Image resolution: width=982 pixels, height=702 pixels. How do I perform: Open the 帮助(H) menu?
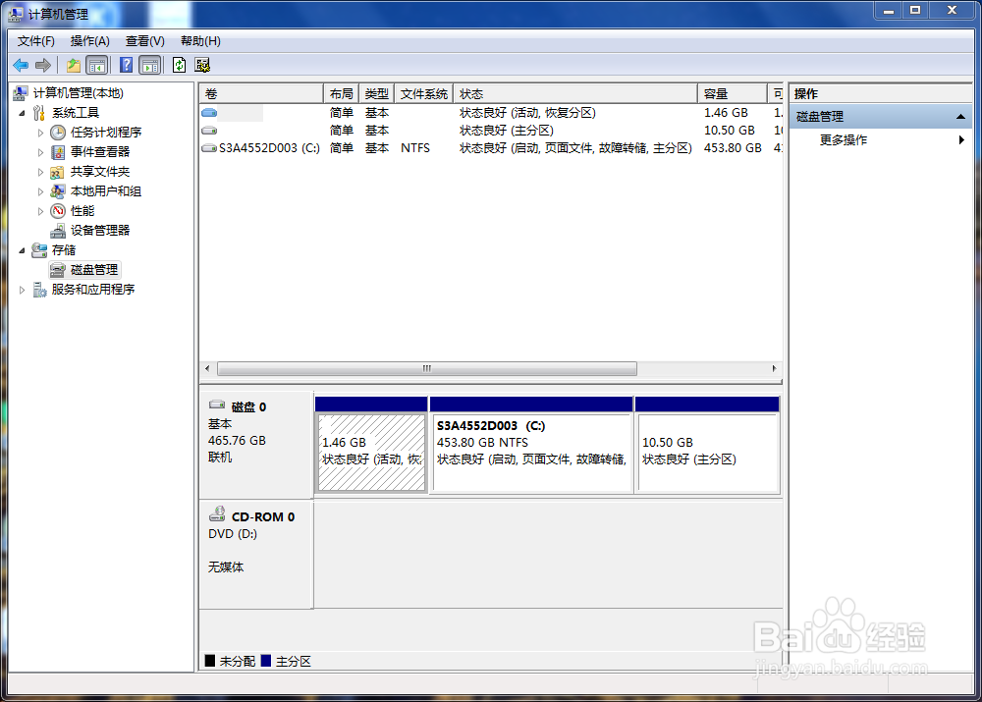[x=200, y=41]
